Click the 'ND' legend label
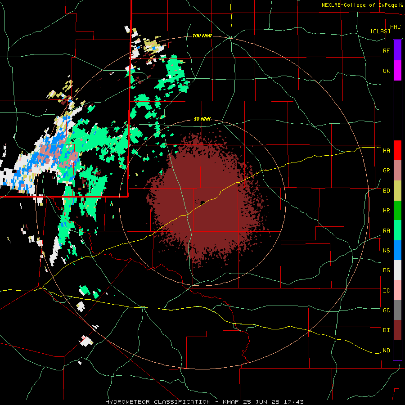405x405 pixels. tap(386, 351)
